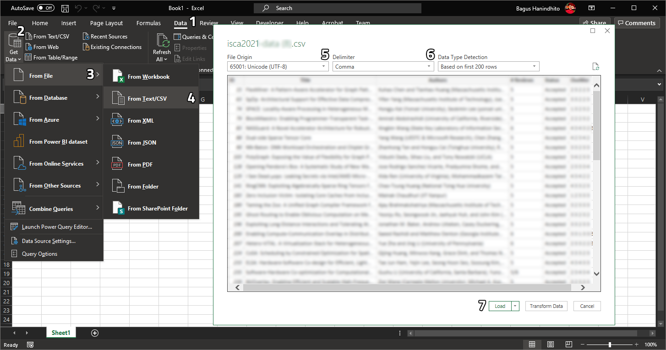
Task: Open the Data ribbon tab
Action: point(180,23)
